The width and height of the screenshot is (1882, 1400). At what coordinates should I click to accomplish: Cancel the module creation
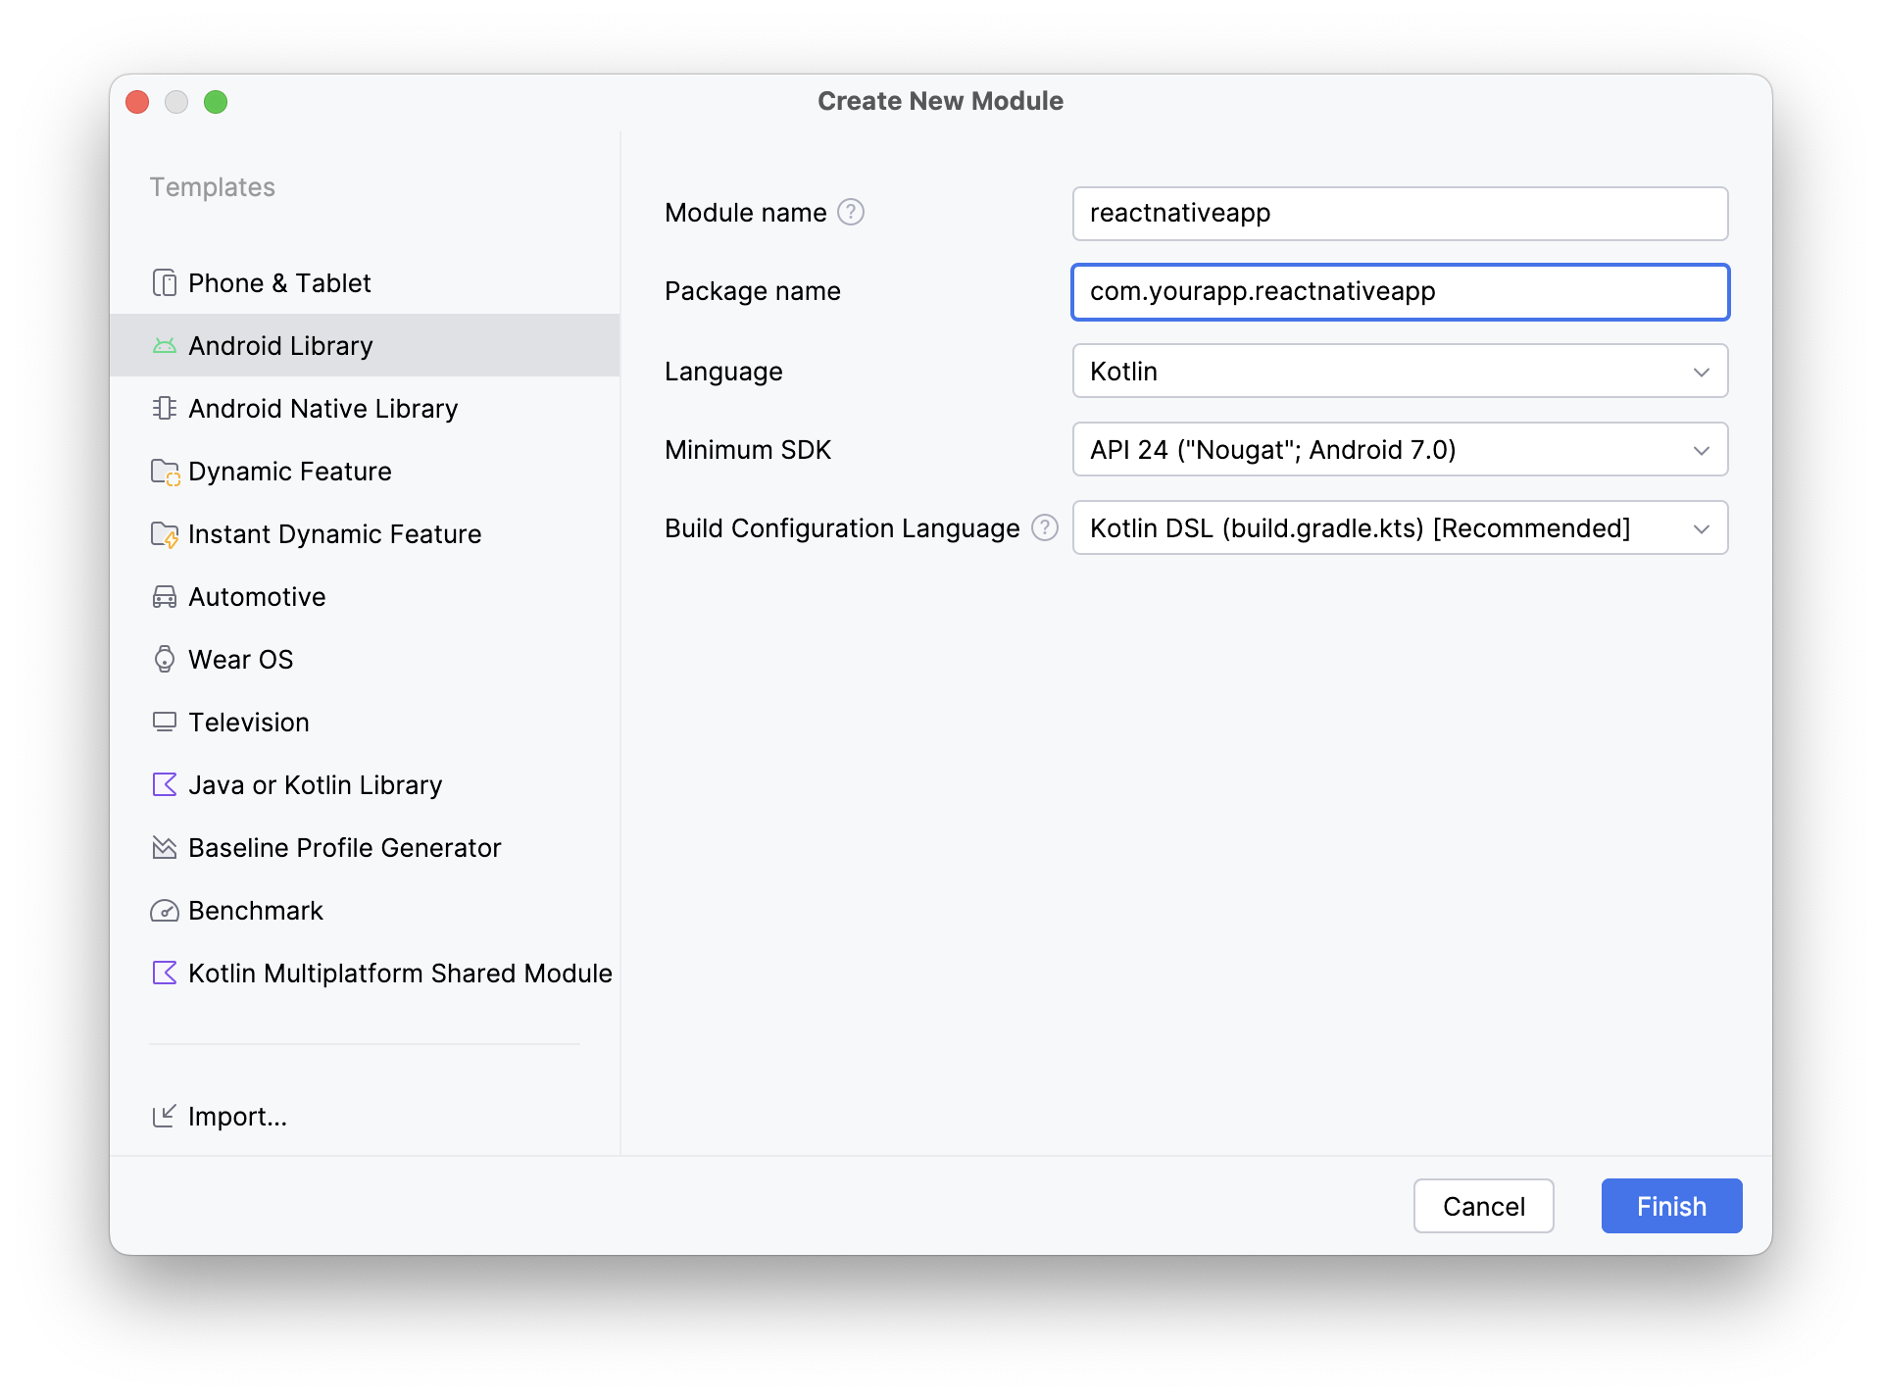coord(1483,1206)
